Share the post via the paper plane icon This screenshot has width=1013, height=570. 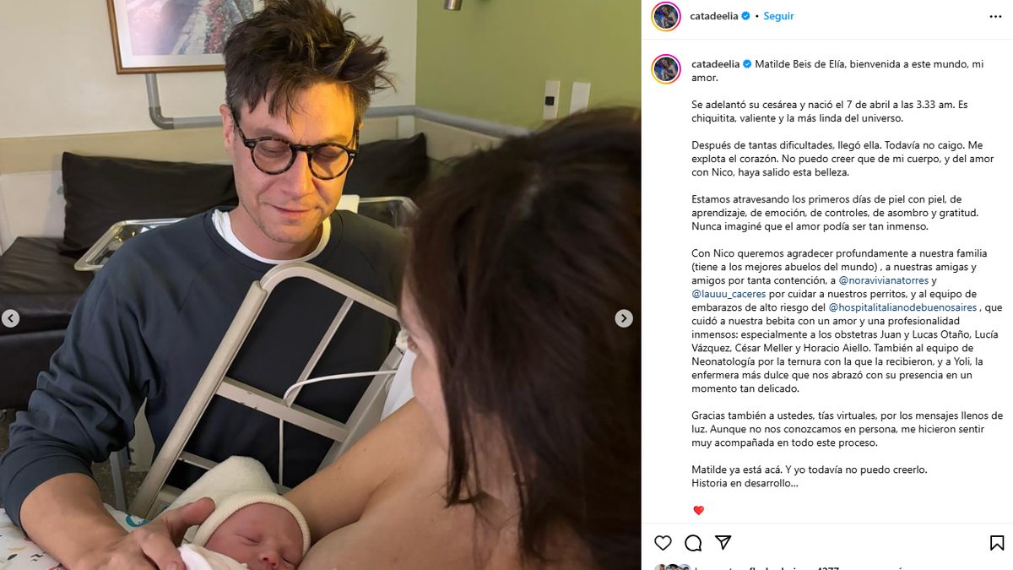click(723, 543)
